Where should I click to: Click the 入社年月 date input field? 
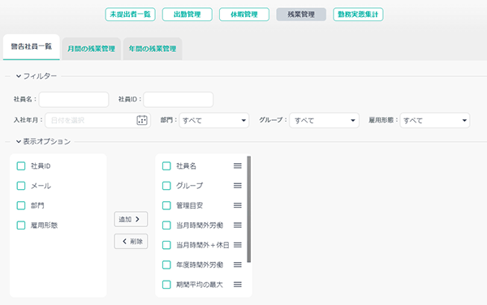(98, 120)
